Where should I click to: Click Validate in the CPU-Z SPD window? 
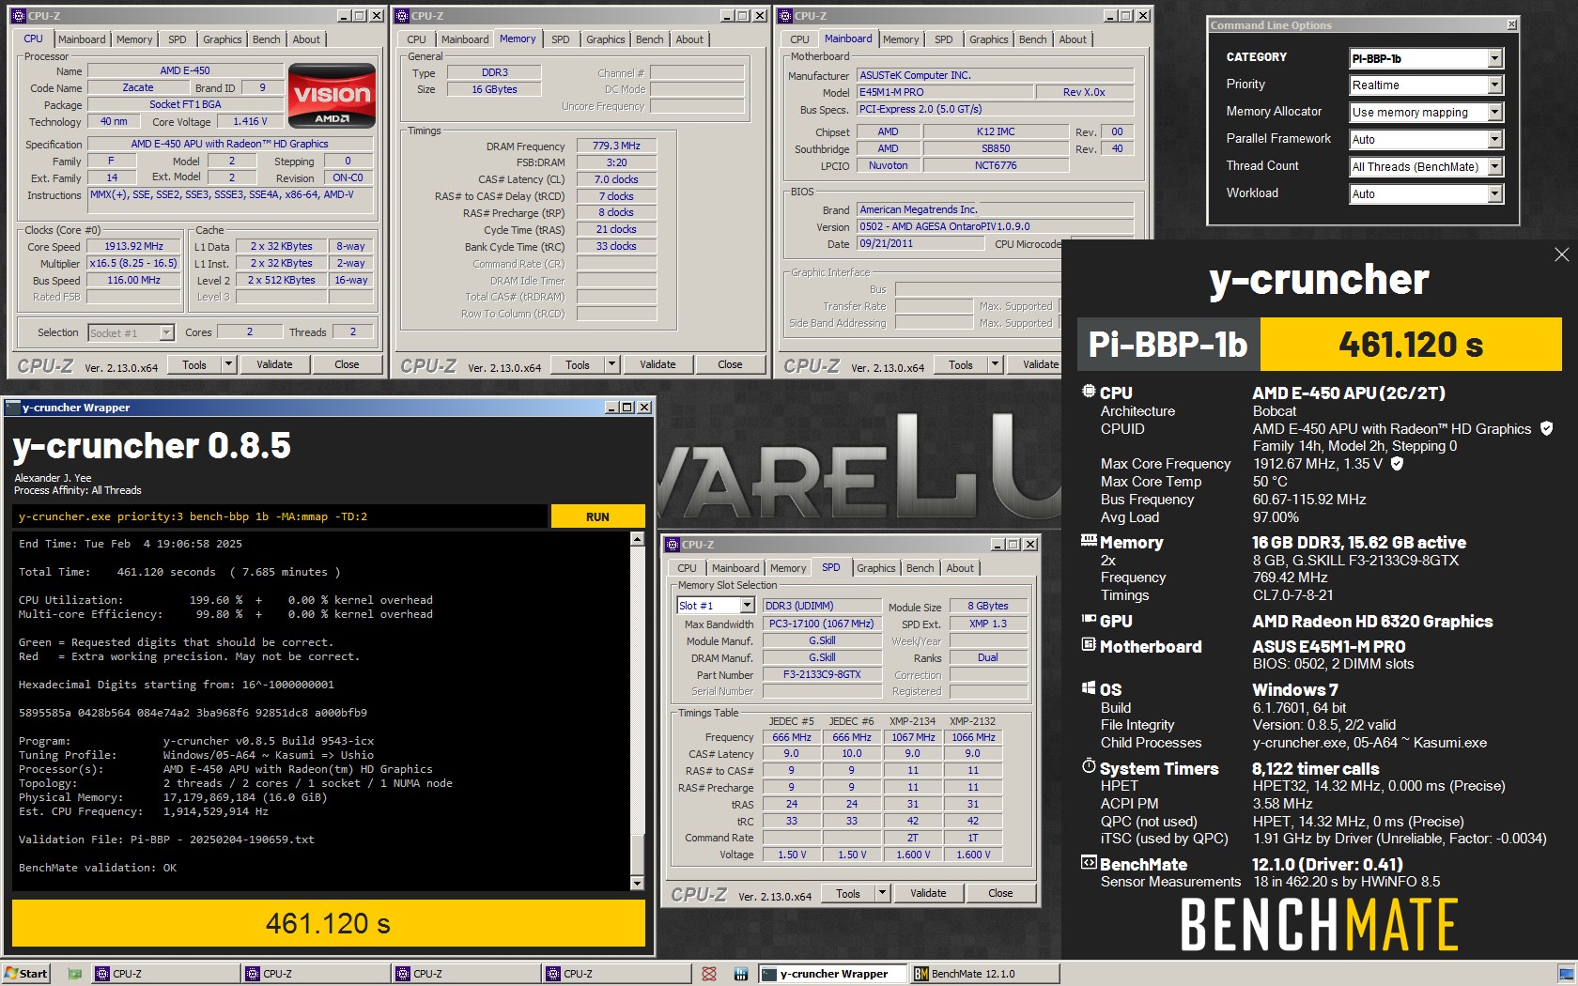(928, 893)
